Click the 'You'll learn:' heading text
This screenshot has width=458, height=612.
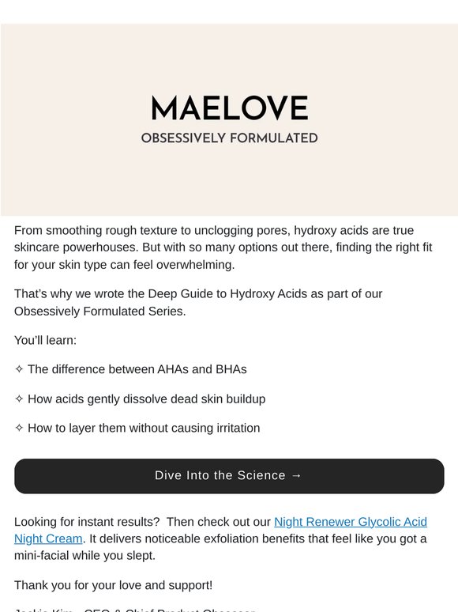(x=45, y=340)
